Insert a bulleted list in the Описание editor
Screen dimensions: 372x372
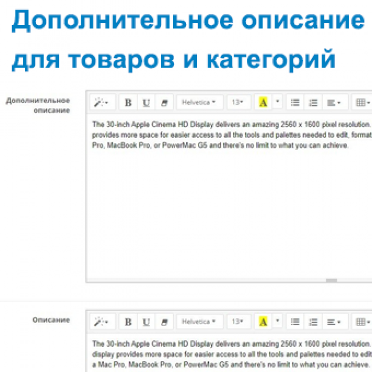click(x=295, y=322)
